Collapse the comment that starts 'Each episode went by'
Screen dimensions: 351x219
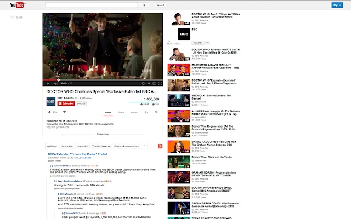pos(64,213)
